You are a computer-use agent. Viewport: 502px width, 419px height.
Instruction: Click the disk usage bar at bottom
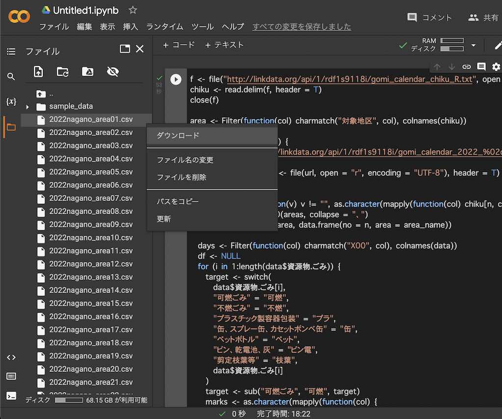pos(69,400)
